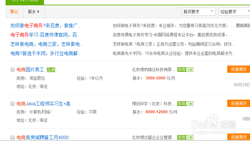Open ad link 如何做电子商务?来百度
The width and height of the screenshot is (250, 141).
pos(46,25)
